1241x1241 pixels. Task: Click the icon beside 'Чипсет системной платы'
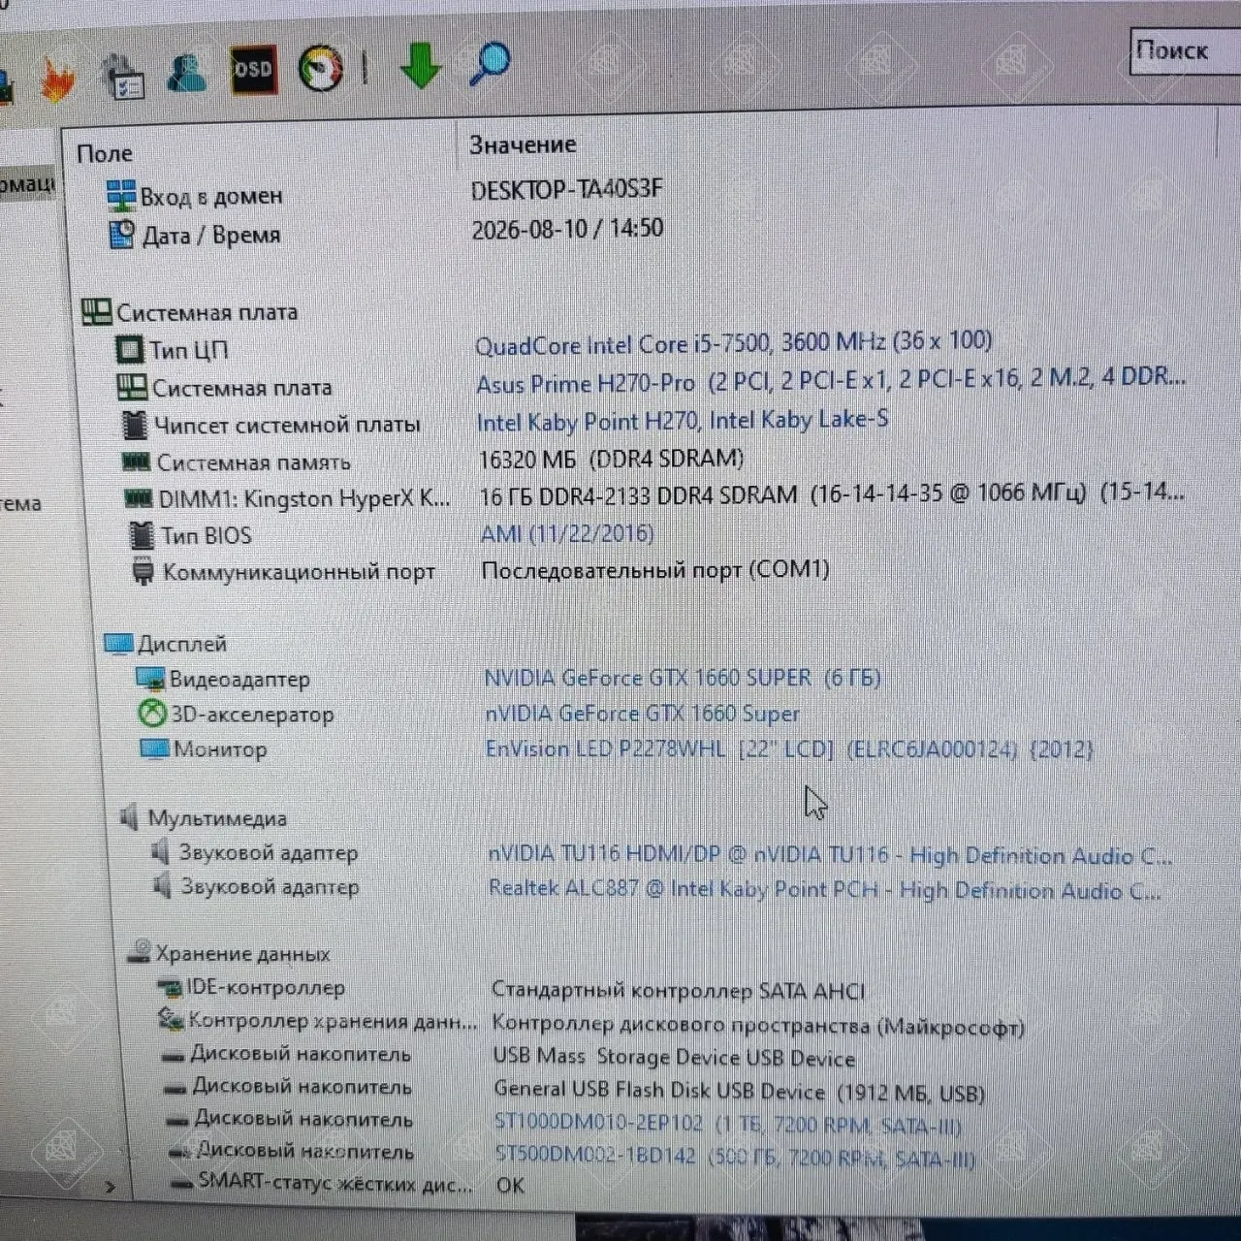click(134, 425)
